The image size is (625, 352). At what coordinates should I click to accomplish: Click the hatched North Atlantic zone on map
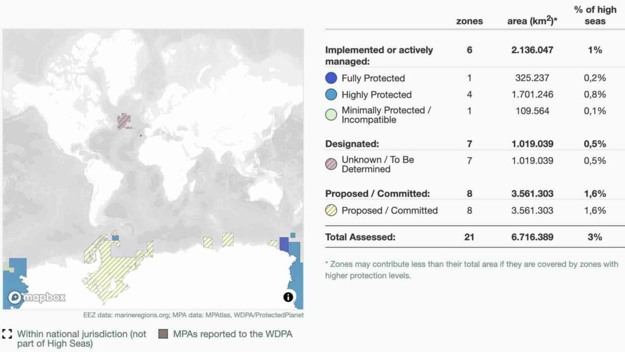pyautogui.click(x=124, y=120)
